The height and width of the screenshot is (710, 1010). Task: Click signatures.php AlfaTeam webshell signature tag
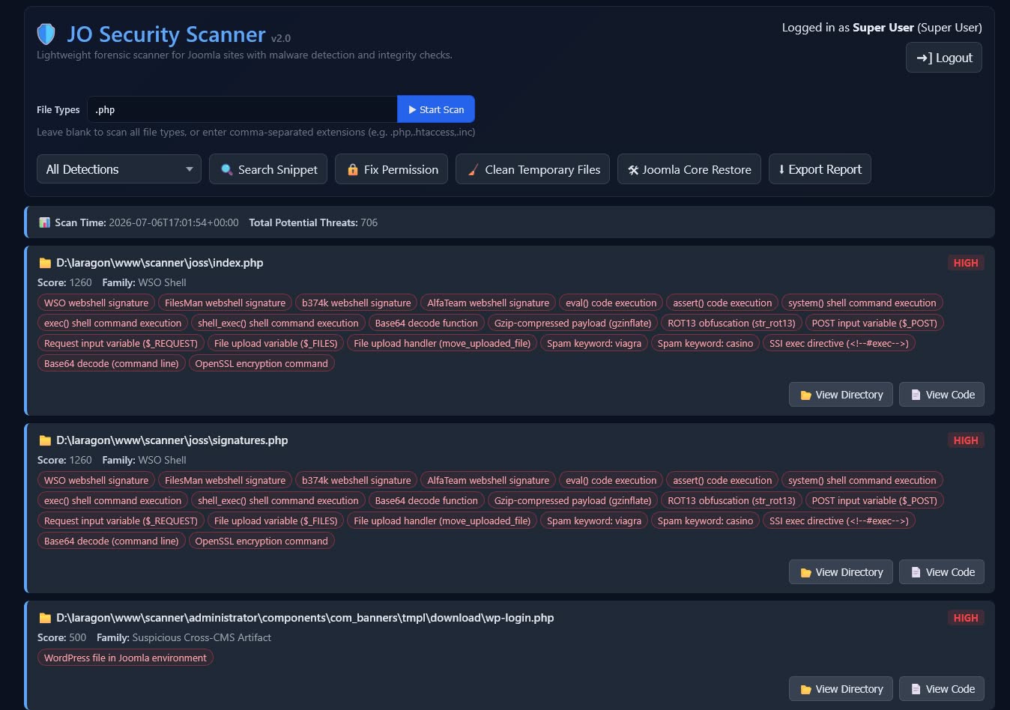pos(488,480)
